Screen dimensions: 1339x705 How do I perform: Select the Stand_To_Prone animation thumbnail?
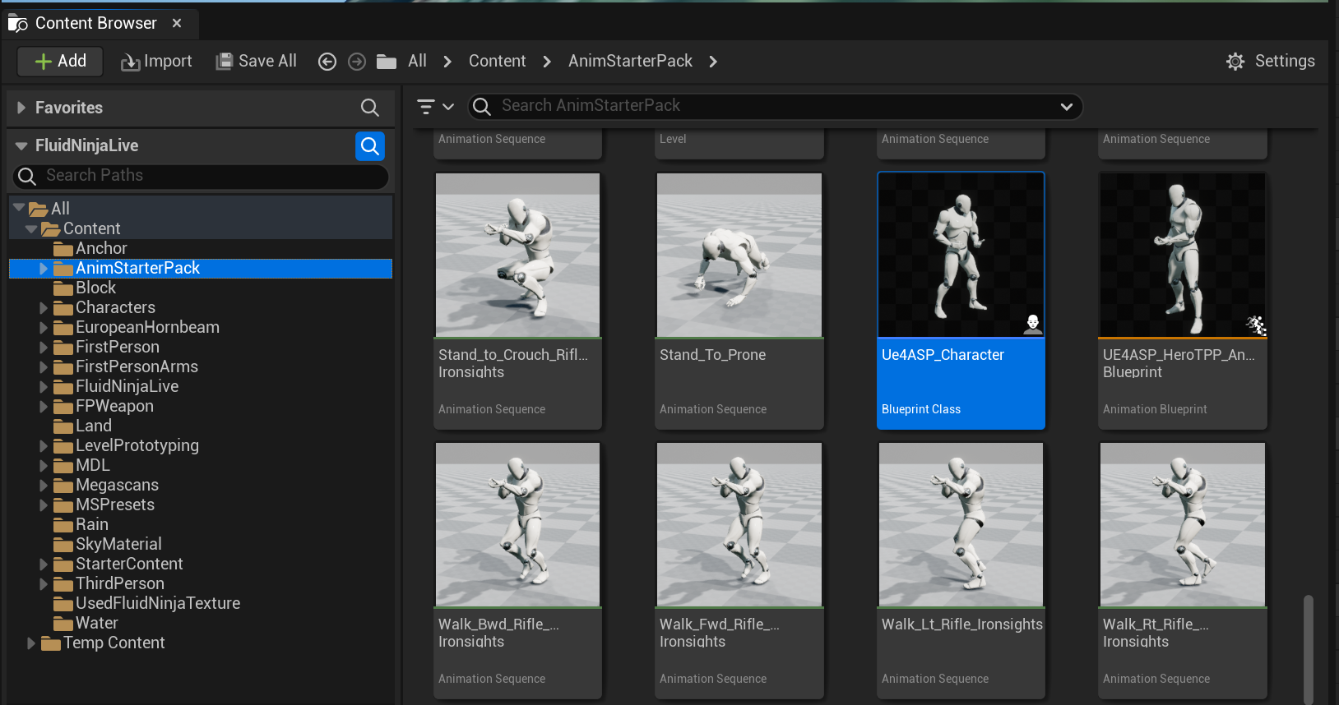click(x=739, y=256)
